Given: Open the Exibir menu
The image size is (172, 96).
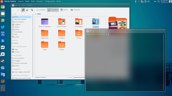Looking at the screenshot, I should pos(33,1).
